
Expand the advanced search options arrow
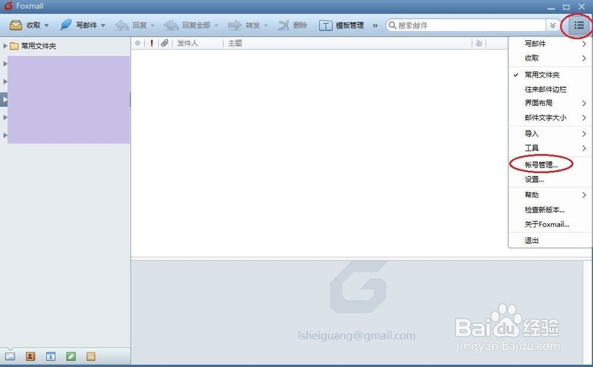(x=553, y=25)
